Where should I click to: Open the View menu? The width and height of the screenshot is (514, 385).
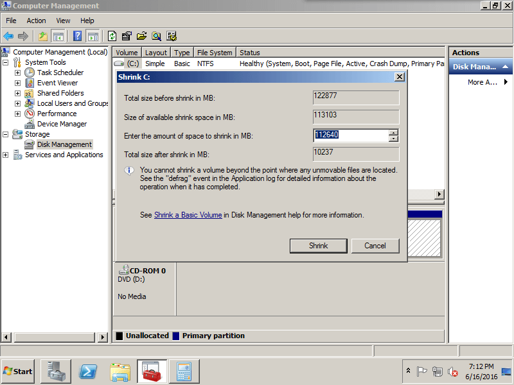(63, 21)
